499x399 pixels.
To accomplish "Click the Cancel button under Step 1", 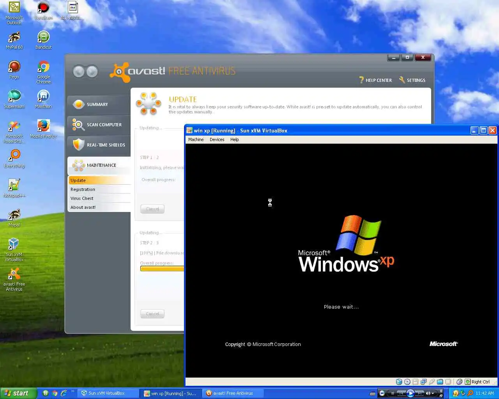I will pyautogui.click(x=152, y=209).
